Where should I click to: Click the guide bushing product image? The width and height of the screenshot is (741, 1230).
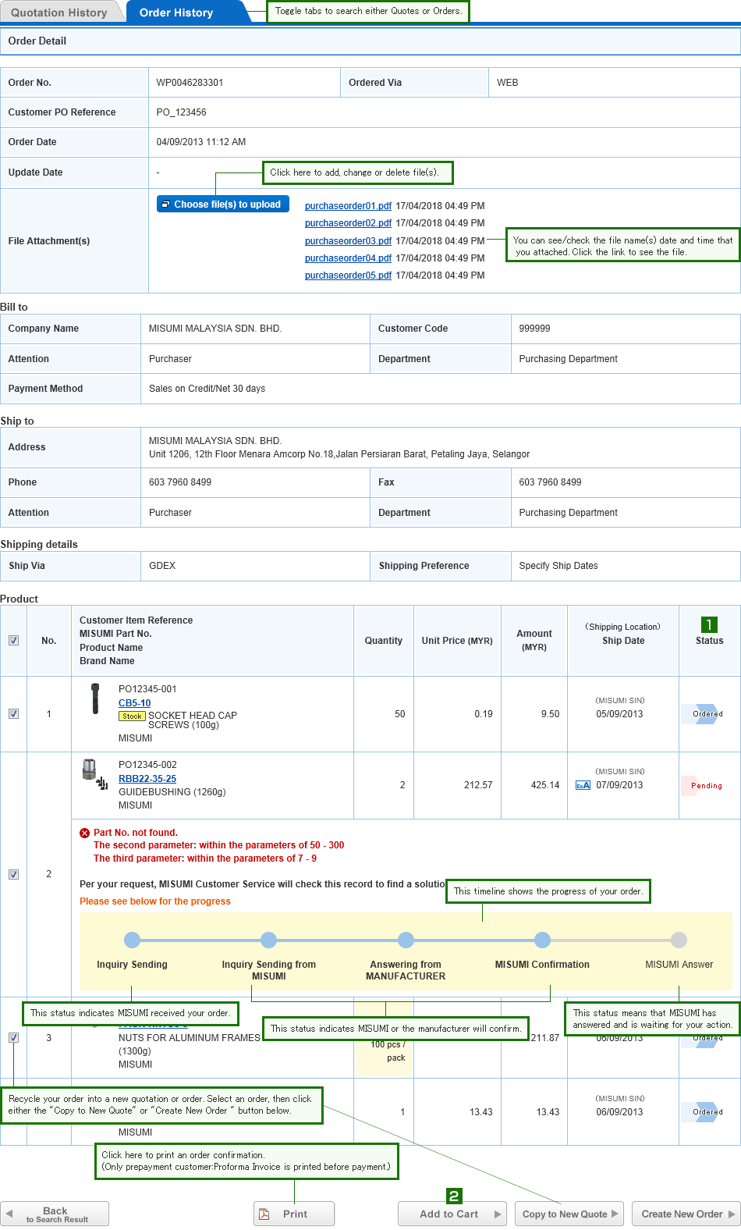point(93,773)
